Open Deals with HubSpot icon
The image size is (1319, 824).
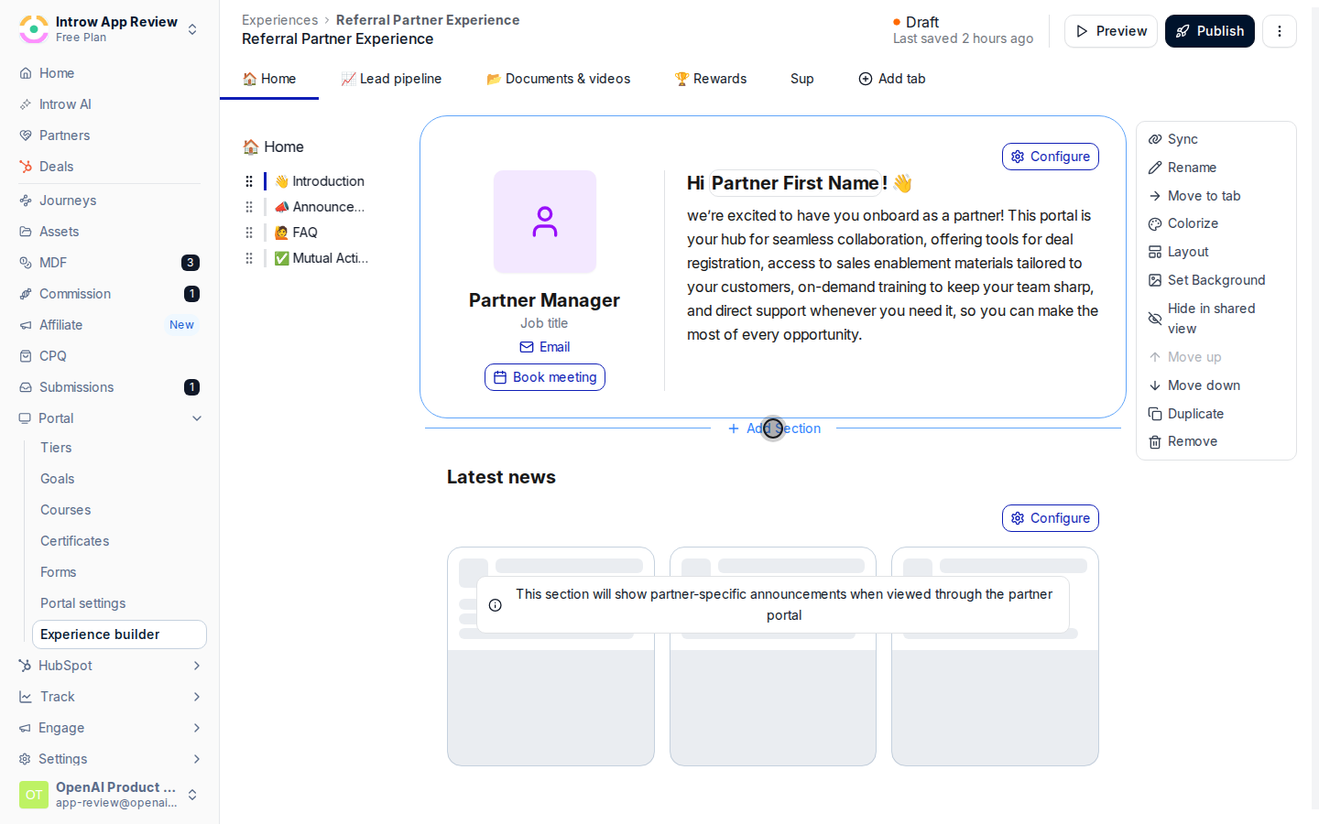pyautogui.click(x=56, y=167)
